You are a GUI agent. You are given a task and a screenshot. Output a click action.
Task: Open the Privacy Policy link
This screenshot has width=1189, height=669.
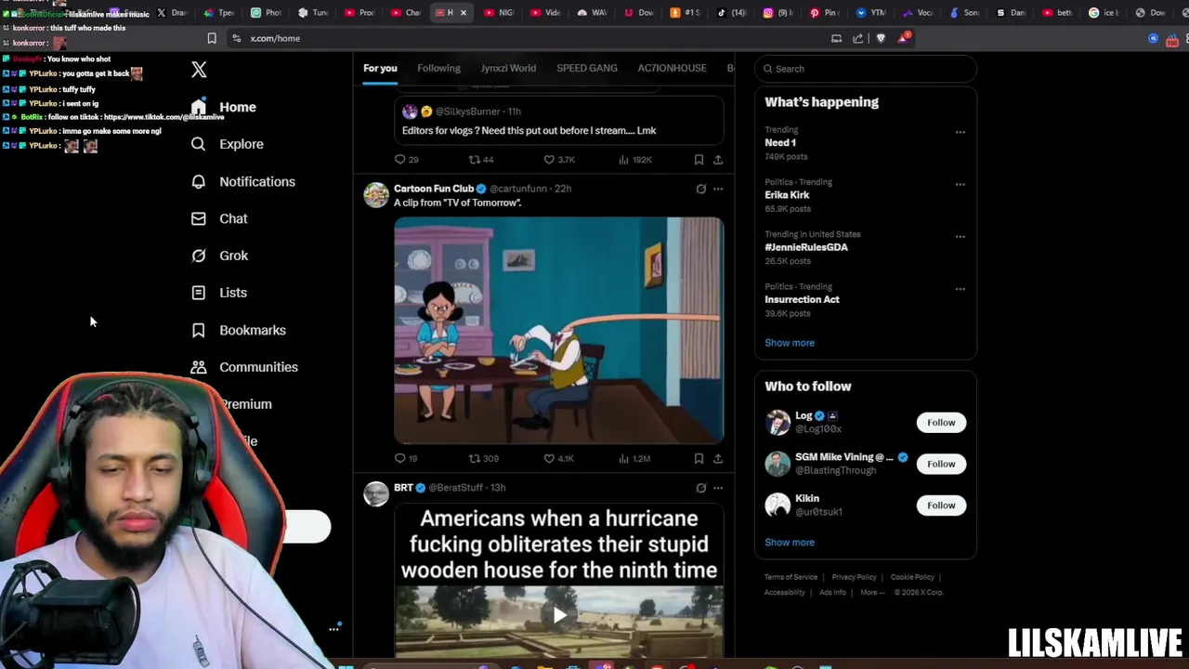854,577
